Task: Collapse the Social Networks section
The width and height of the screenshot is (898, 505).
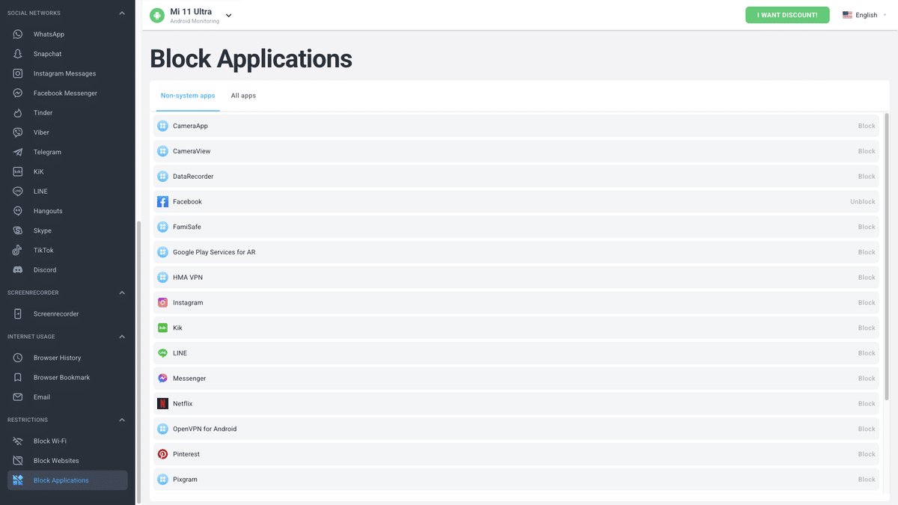Action: point(121,12)
